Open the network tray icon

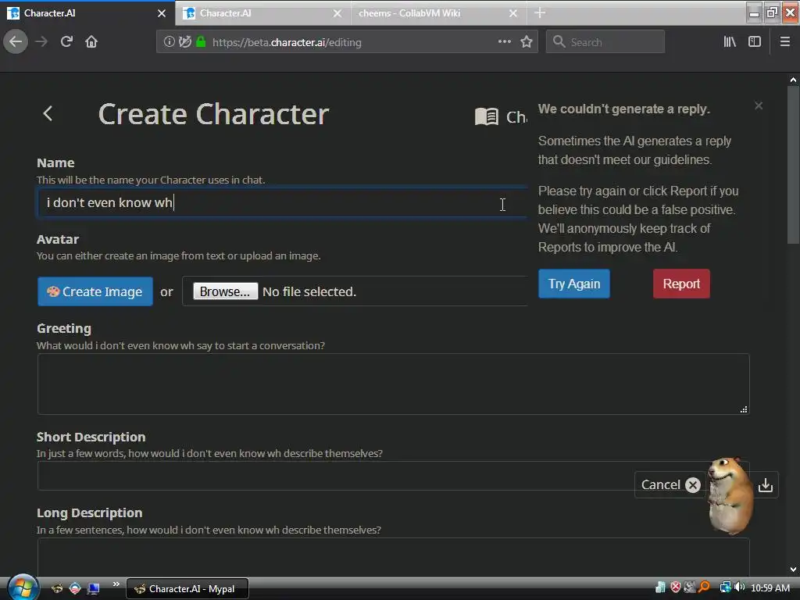(725, 587)
